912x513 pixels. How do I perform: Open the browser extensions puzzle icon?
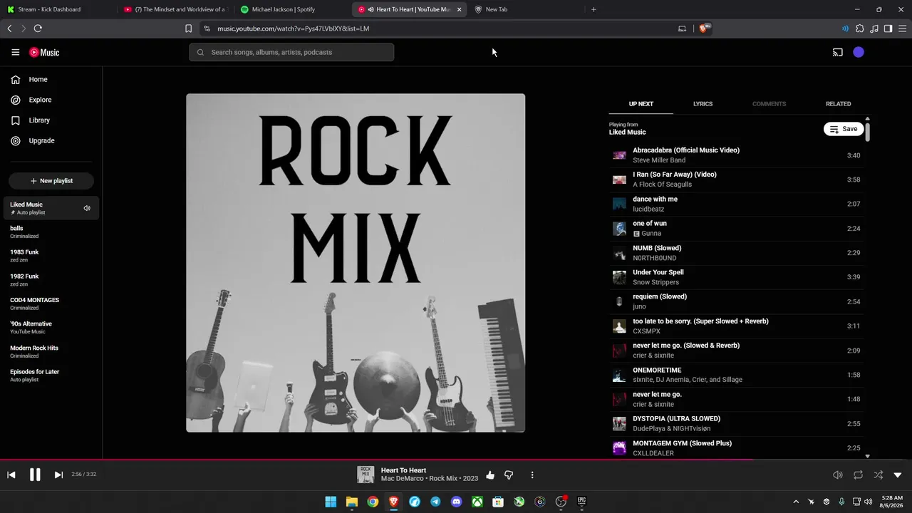(860, 28)
